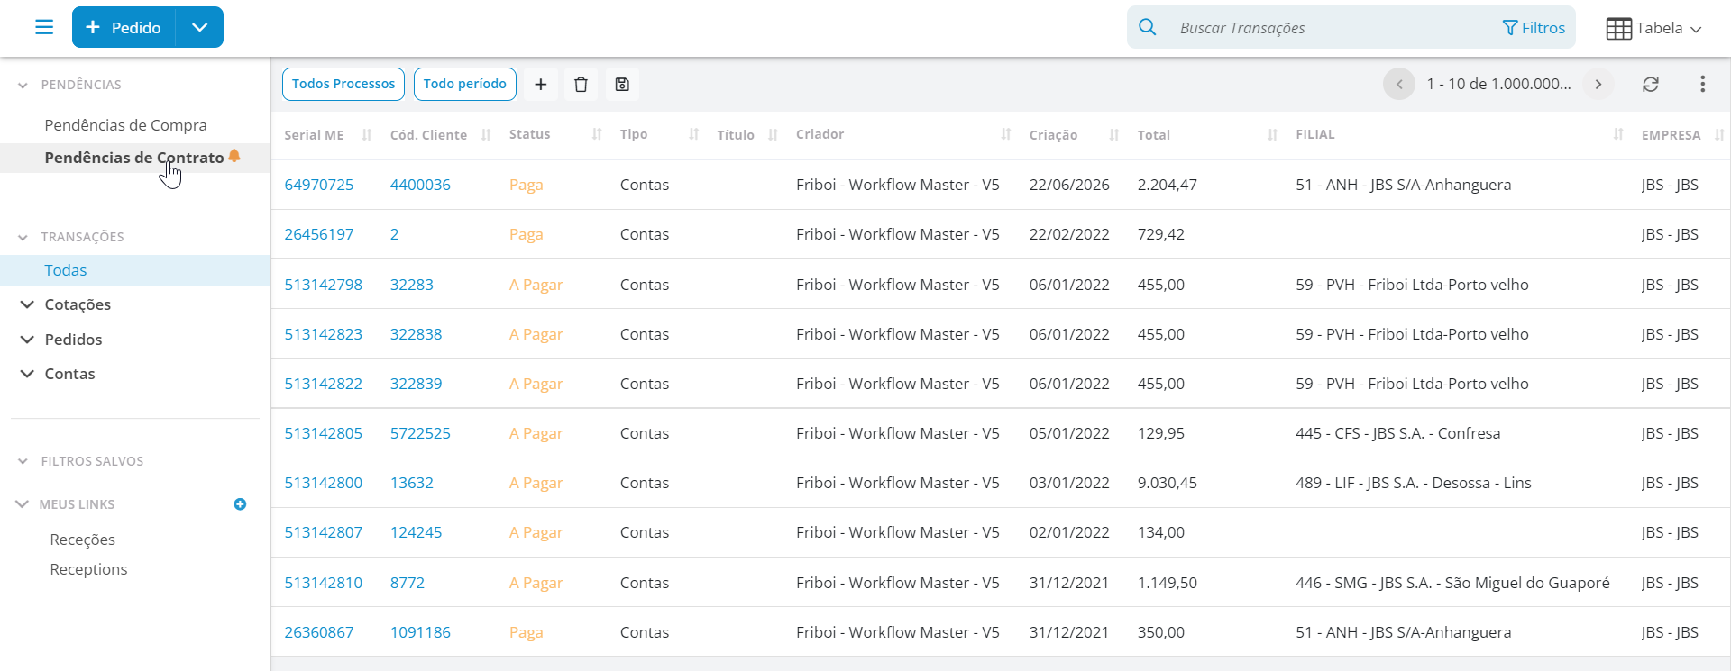
Task: Click Todos Processos filter chip
Action: pyautogui.click(x=343, y=84)
